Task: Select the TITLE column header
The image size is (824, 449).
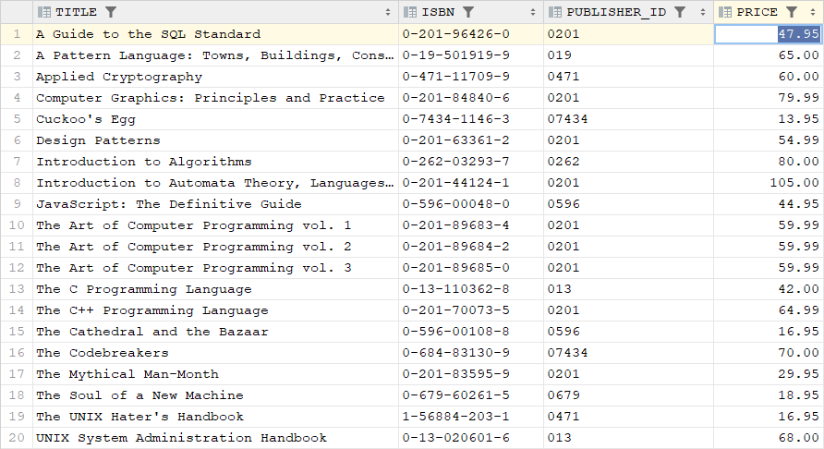Action: (x=215, y=12)
